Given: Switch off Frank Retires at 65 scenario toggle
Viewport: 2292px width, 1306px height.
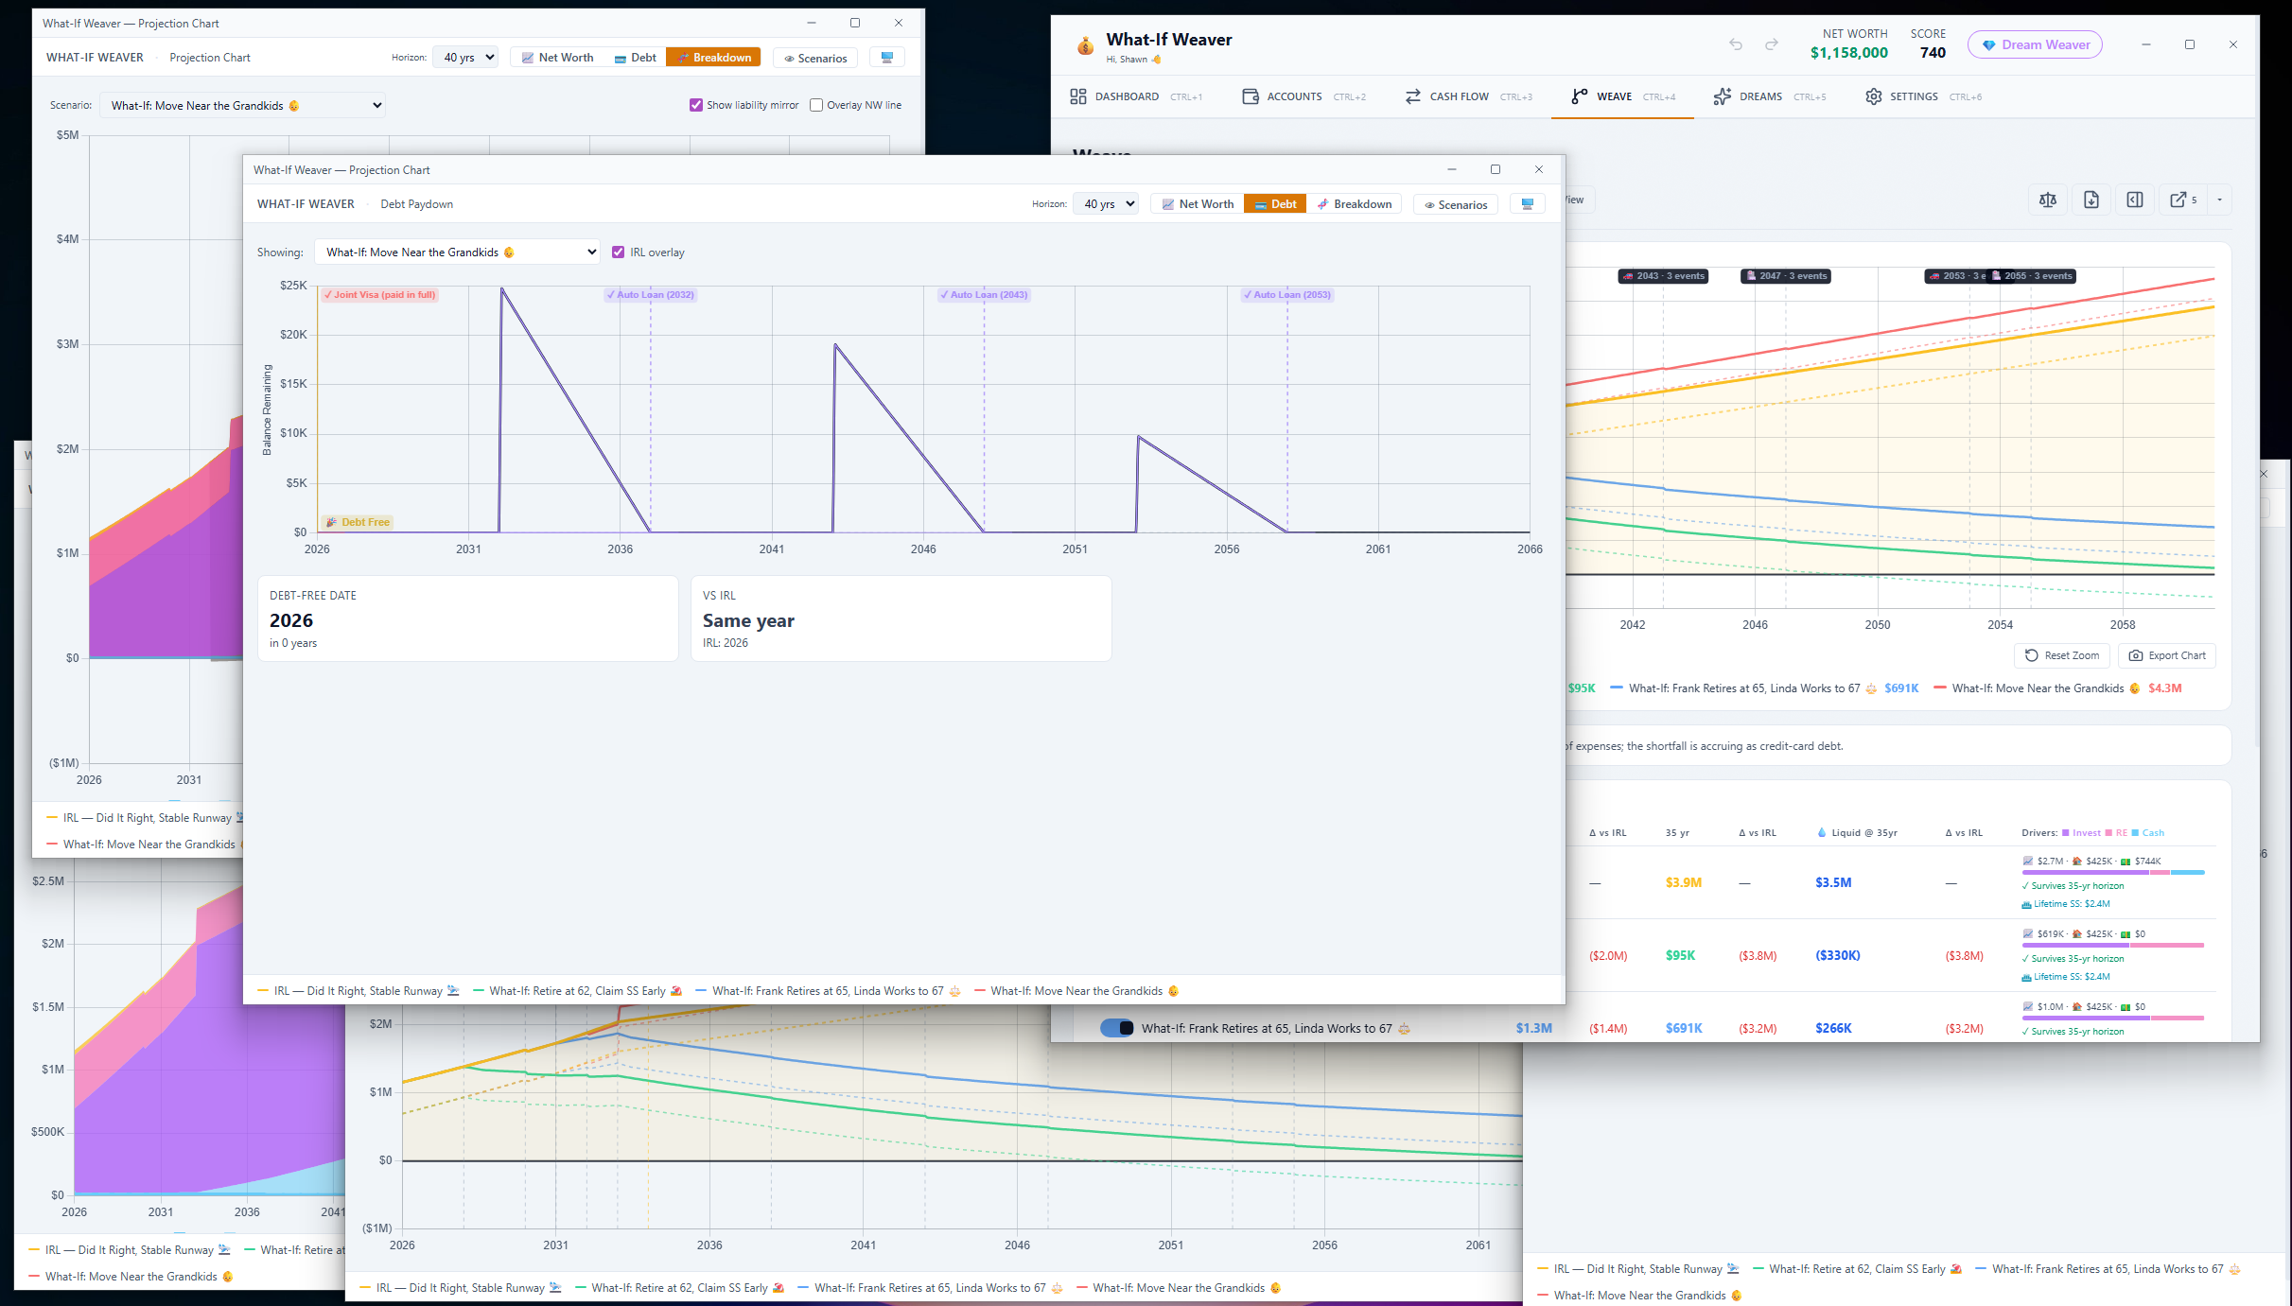Looking at the screenshot, I should coord(1117,1028).
